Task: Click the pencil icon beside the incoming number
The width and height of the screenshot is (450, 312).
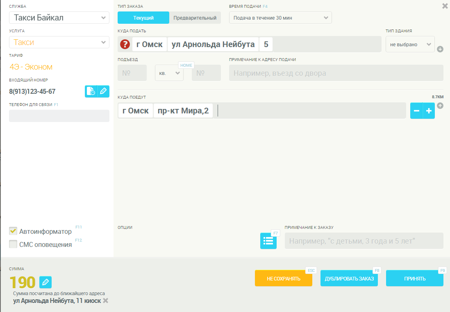Action: (103, 91)
